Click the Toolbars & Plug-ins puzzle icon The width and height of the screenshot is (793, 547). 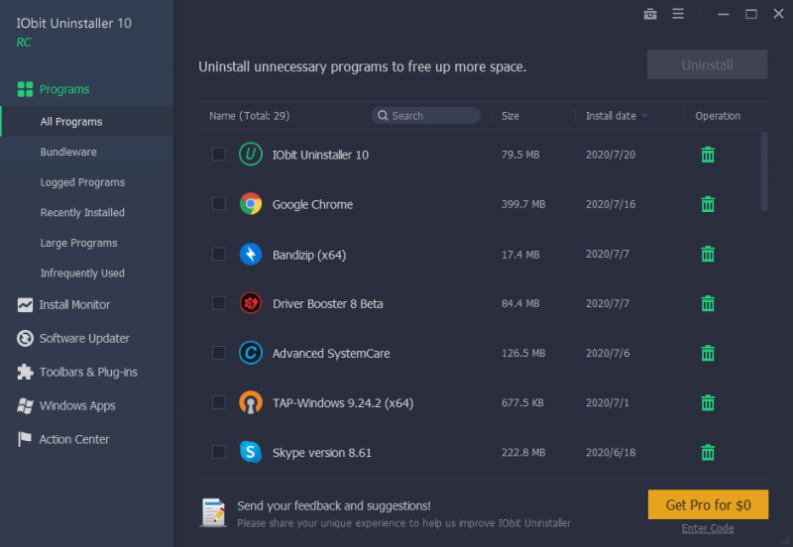point(25,372)
